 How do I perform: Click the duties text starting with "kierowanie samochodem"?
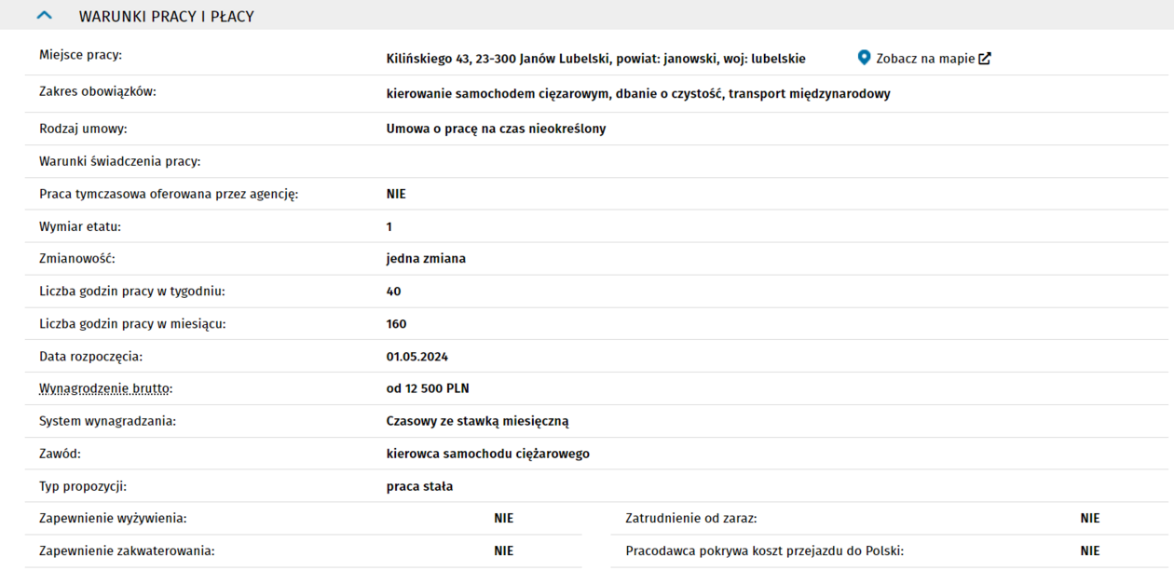(x=638, y=94)
